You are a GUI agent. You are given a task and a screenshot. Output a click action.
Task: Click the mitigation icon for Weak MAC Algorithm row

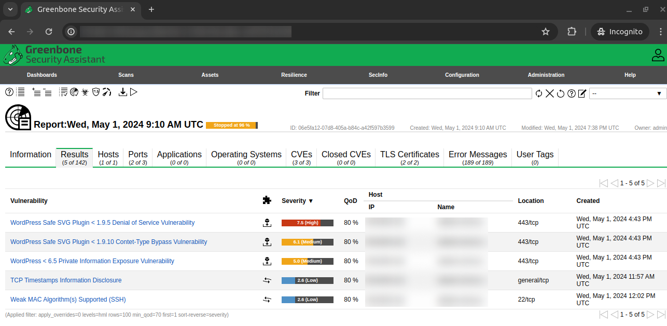pos(267,300)
